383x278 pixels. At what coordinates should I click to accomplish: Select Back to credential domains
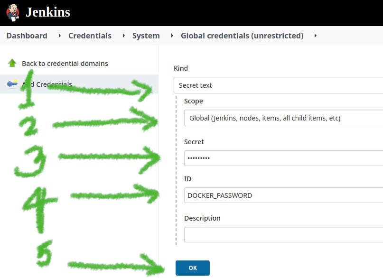[x=65, y=64]
